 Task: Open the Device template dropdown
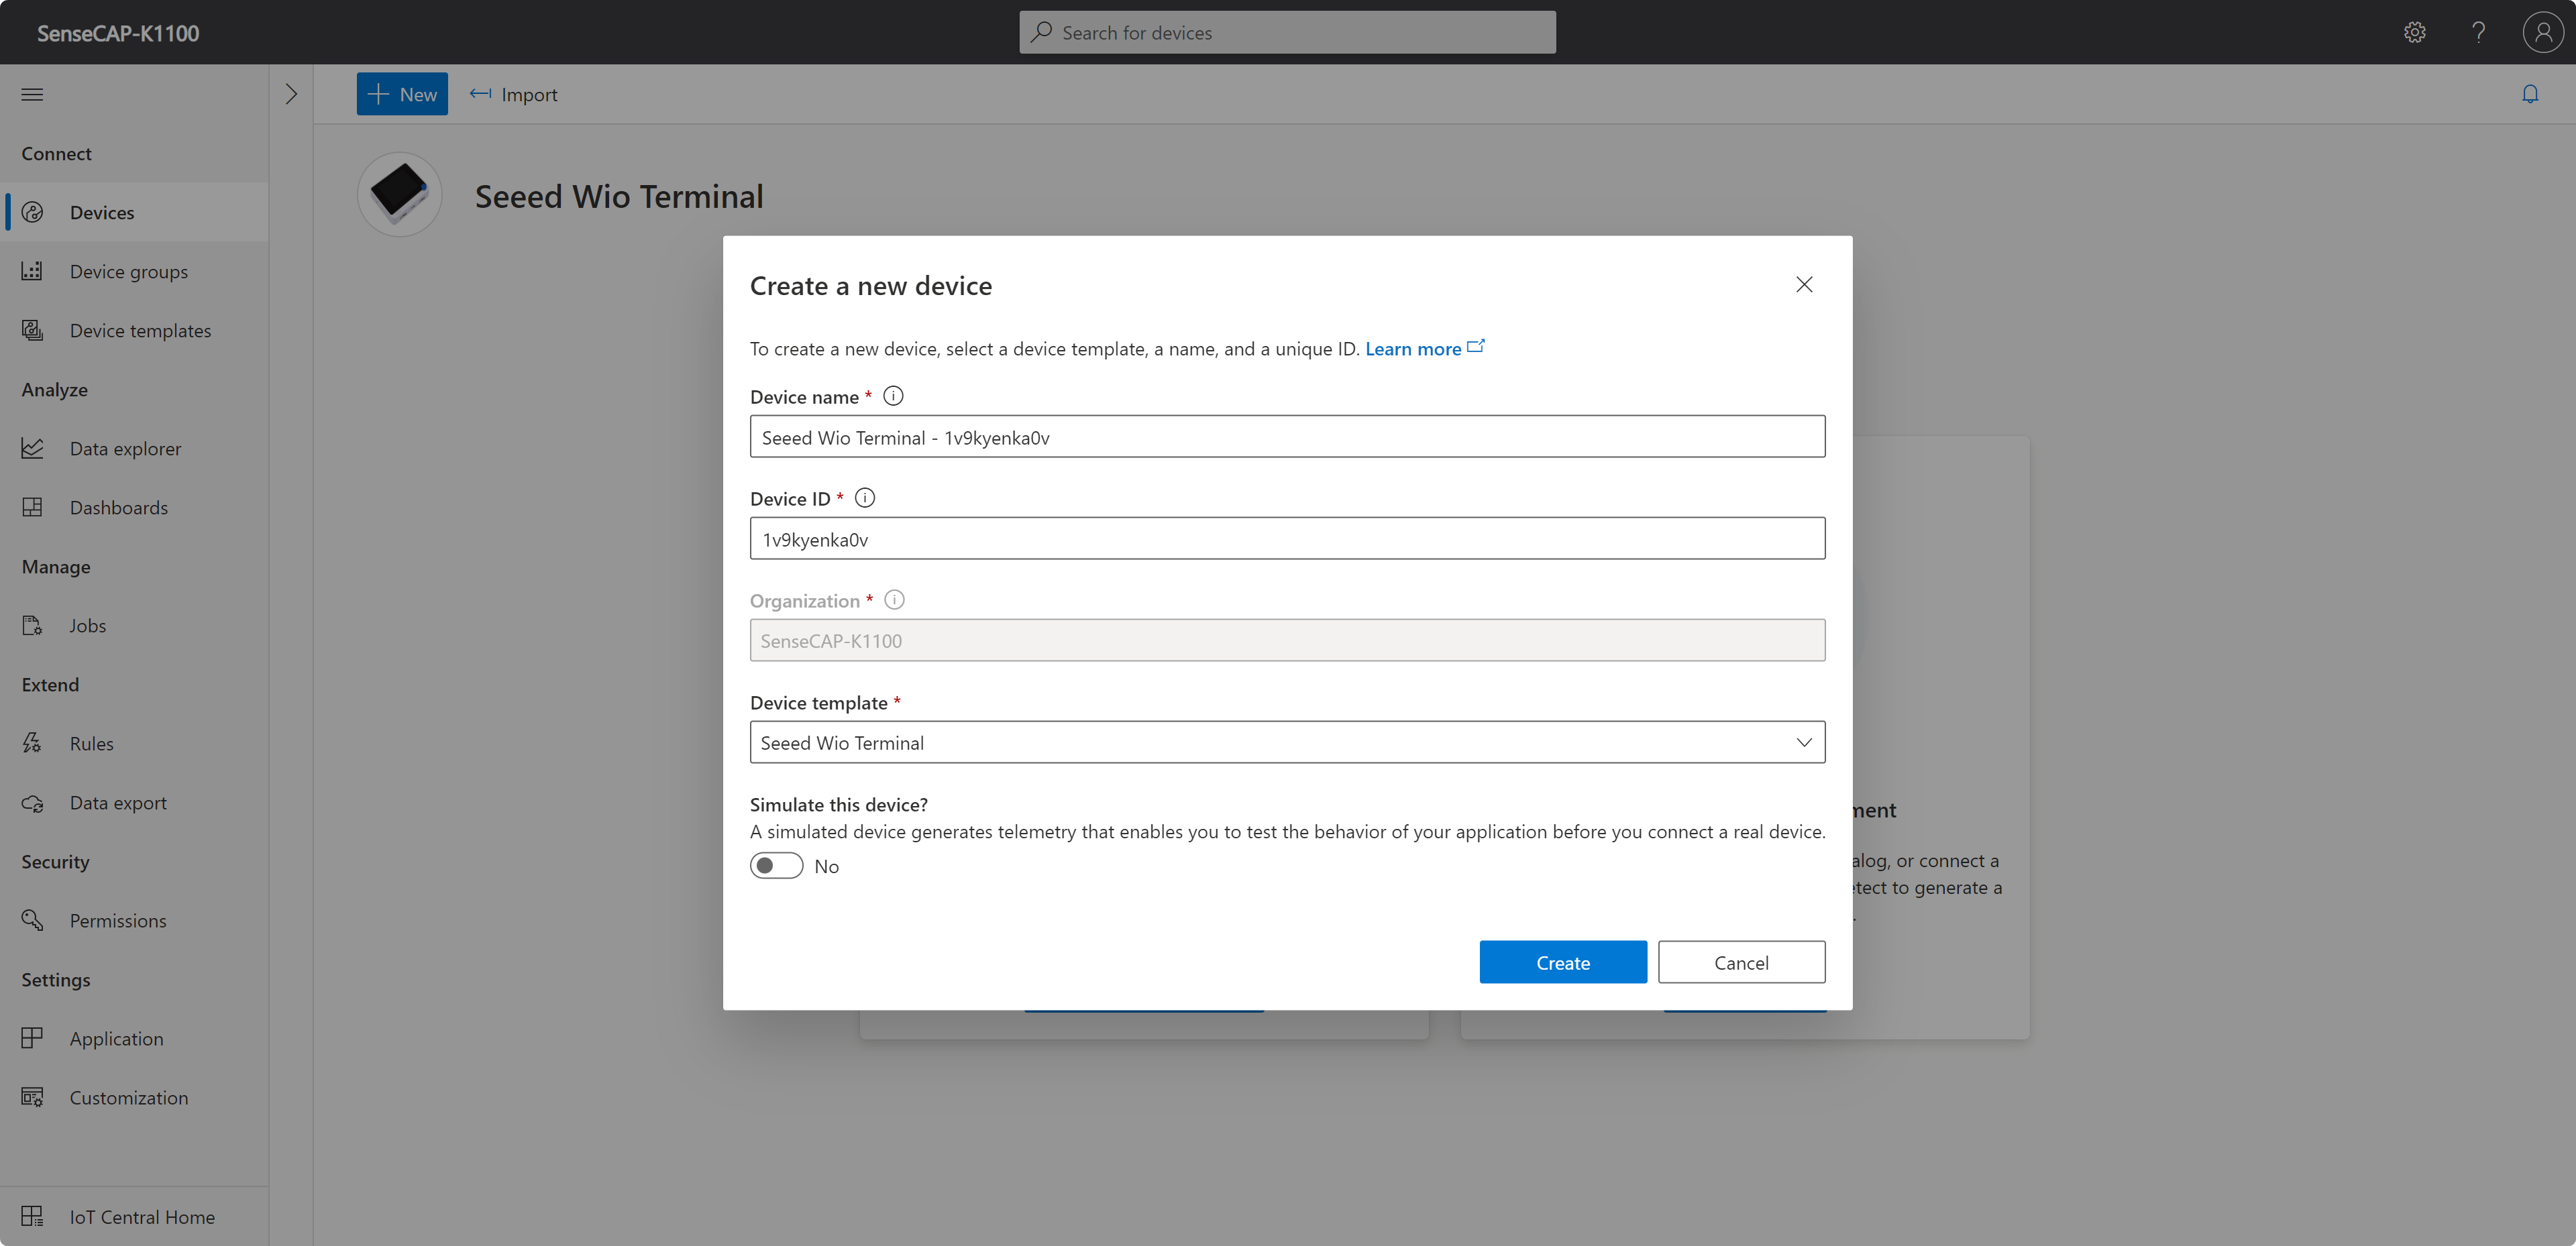(x=1287, y=742)
